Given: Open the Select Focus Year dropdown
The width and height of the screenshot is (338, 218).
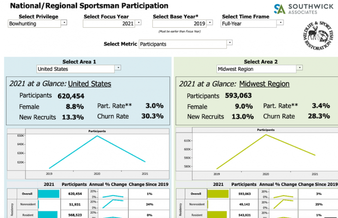Looking at the screenshot, I should 139,23.
